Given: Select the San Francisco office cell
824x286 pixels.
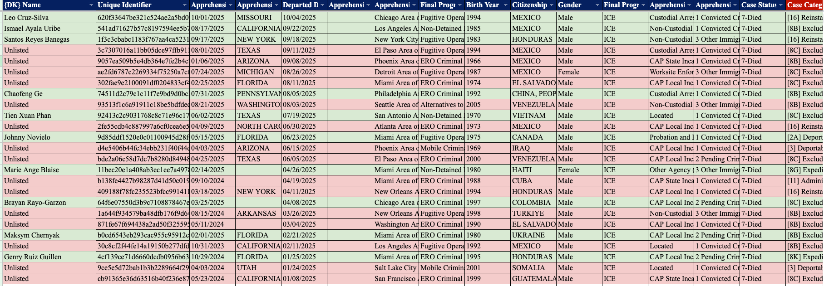Looking at the screenshot, I should (x=396, y=279).
